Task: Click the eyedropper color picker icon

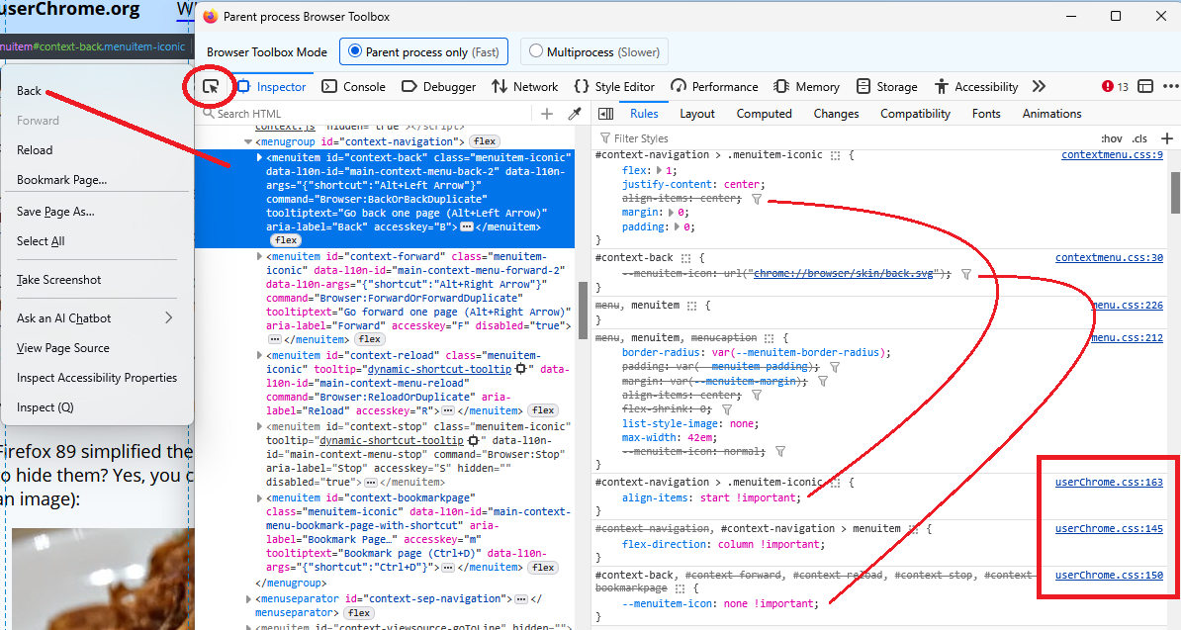Action: pos(575,114)
